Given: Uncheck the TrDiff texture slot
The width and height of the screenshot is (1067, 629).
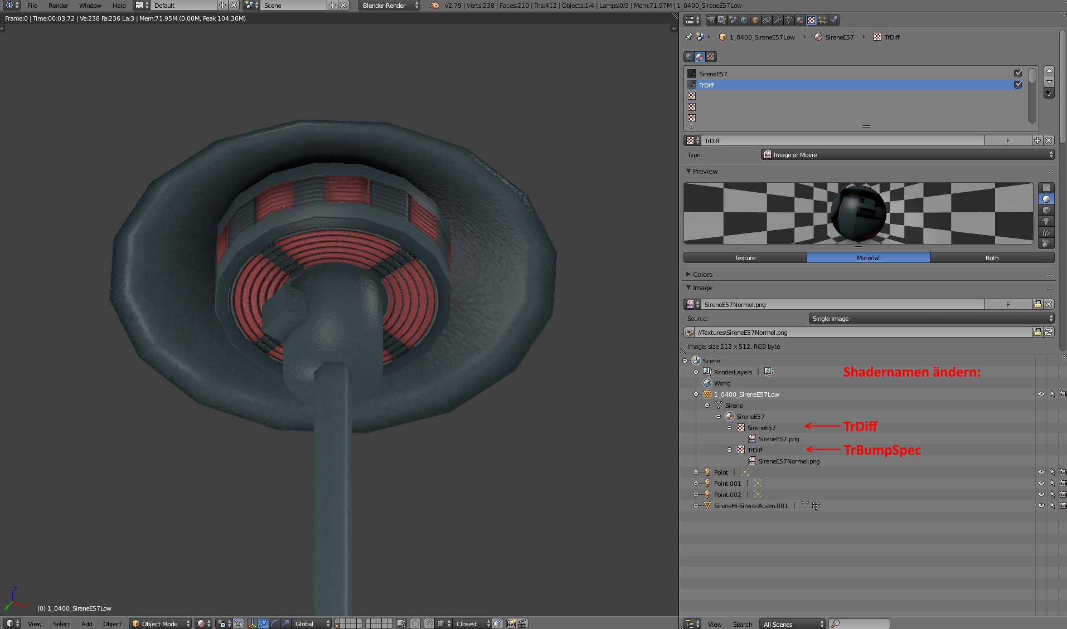Looking at the screenshot, I should [1018, 85].
